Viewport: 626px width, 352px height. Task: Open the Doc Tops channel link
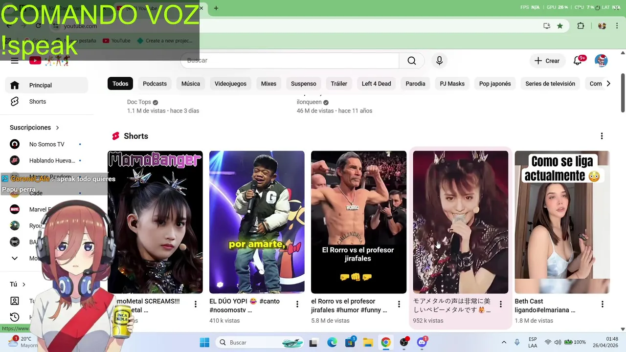tap(139, 102)
